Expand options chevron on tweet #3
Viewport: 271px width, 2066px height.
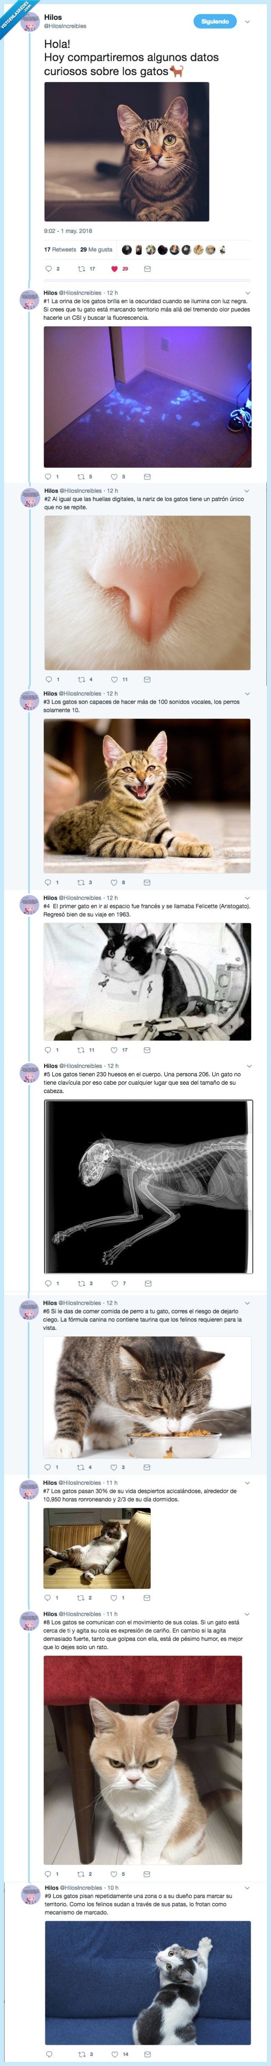pyautogui.click(x=247, y=693)
